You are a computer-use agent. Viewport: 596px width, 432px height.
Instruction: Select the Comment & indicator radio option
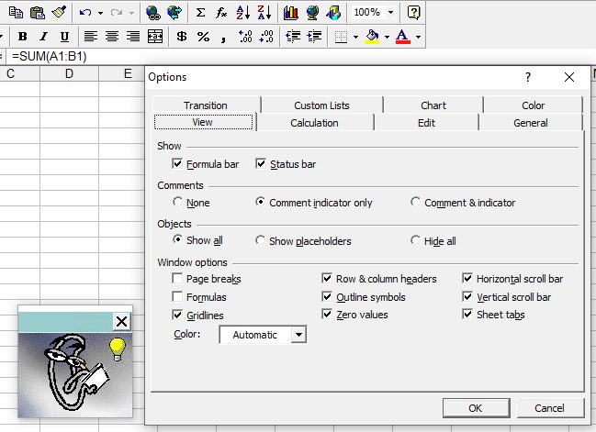(416, 203)
